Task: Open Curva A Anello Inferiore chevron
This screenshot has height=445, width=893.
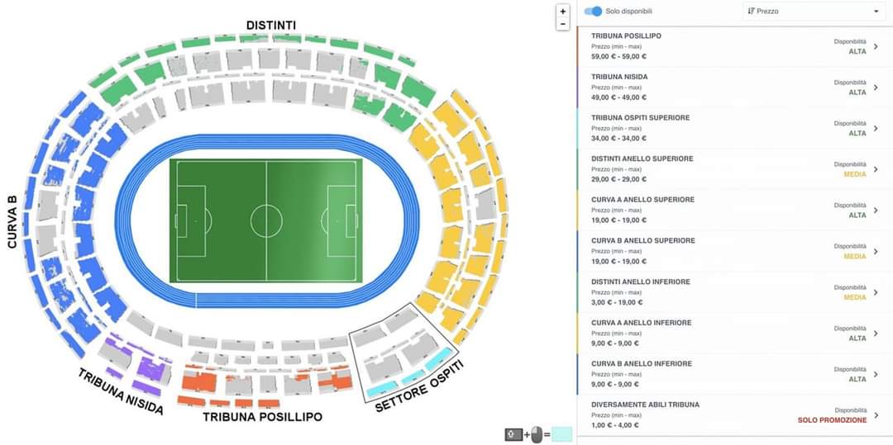Action: tap(876, 334)
